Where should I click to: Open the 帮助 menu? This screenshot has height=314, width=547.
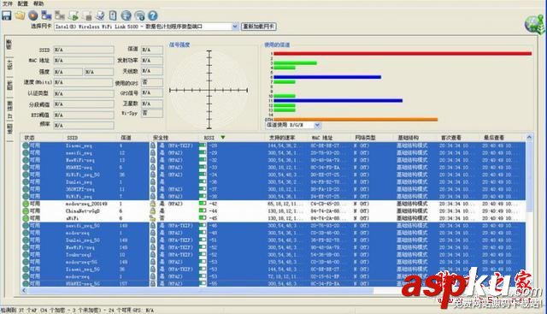point(38,3)
